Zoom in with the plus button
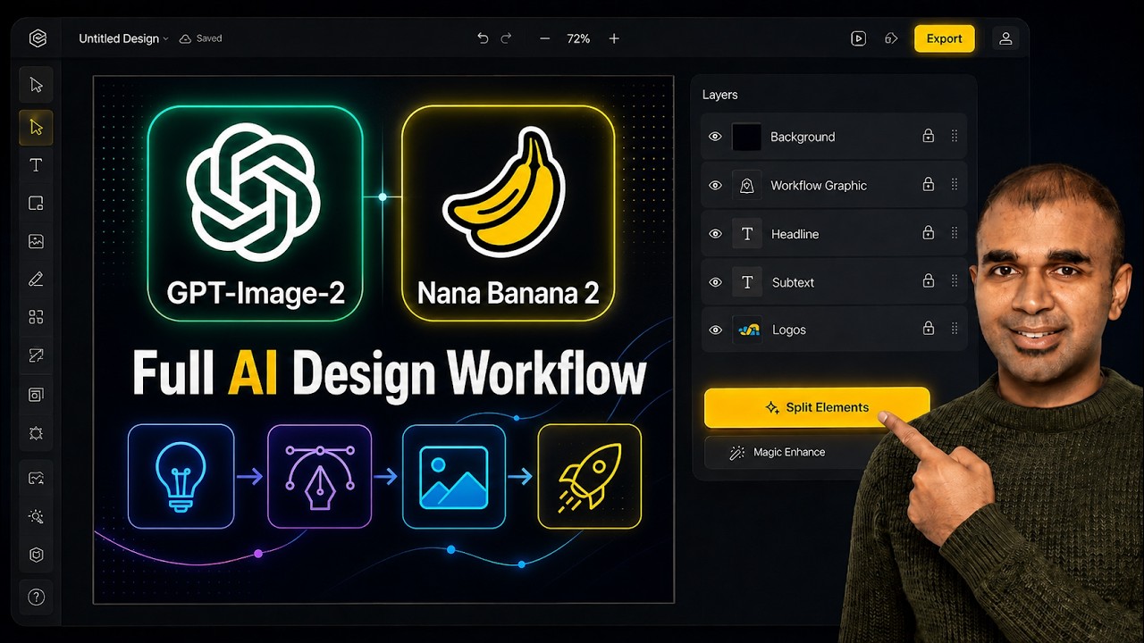Viewport: 1144px width, 643px height. (x=614, y=38)
